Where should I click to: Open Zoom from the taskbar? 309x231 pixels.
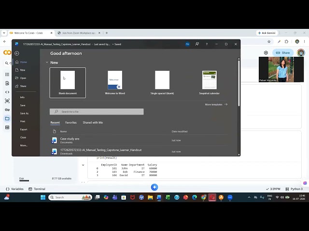(x=230, y=197)
